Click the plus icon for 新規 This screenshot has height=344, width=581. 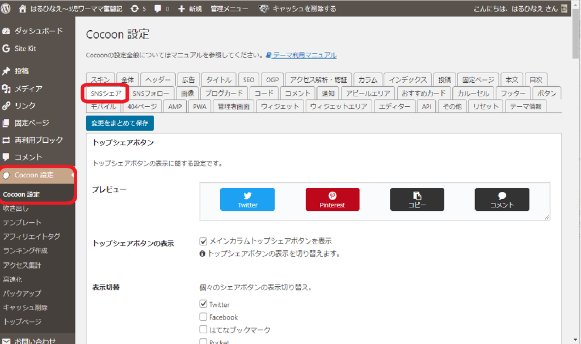click(x=181, y=9)
